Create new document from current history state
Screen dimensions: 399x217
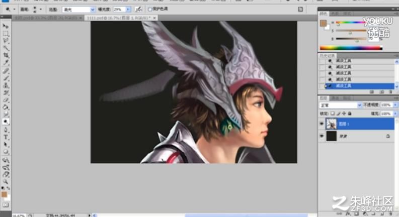pos(371,92)
